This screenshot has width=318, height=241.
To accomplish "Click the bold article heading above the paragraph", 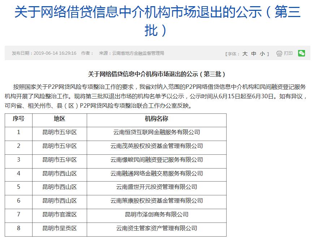I will pyautogui.click(x=157, y=74).
